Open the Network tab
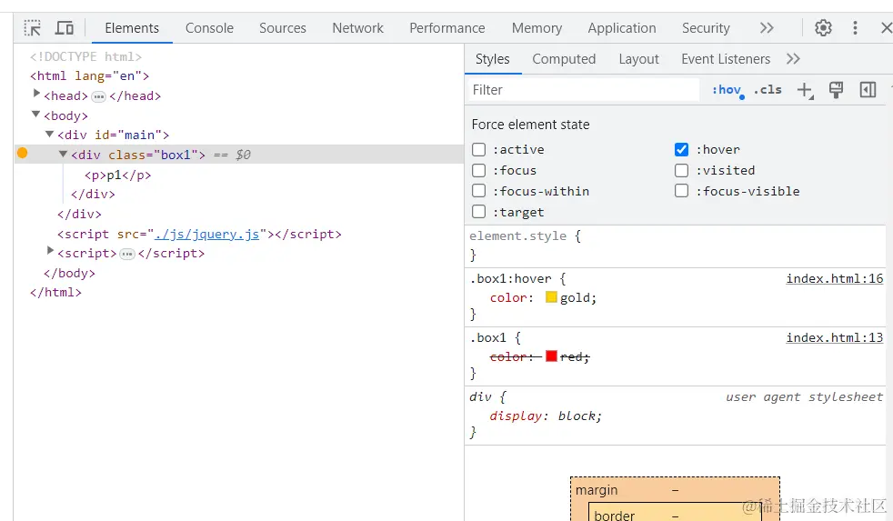This screenshot has height=521, width=893. [x=357, y=28]
